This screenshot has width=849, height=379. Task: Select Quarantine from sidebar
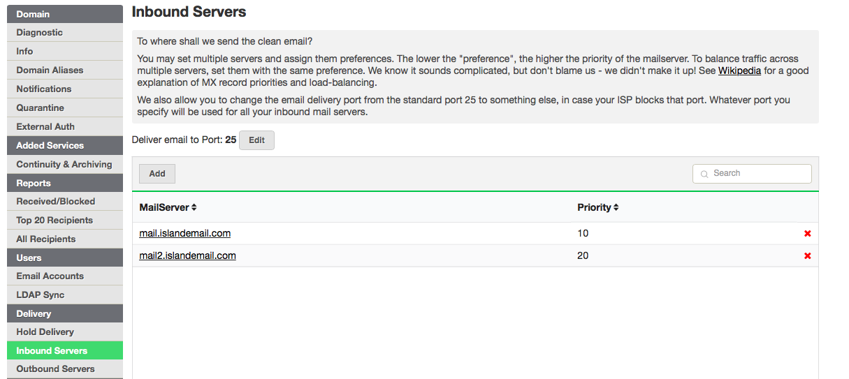pos(65,108)
